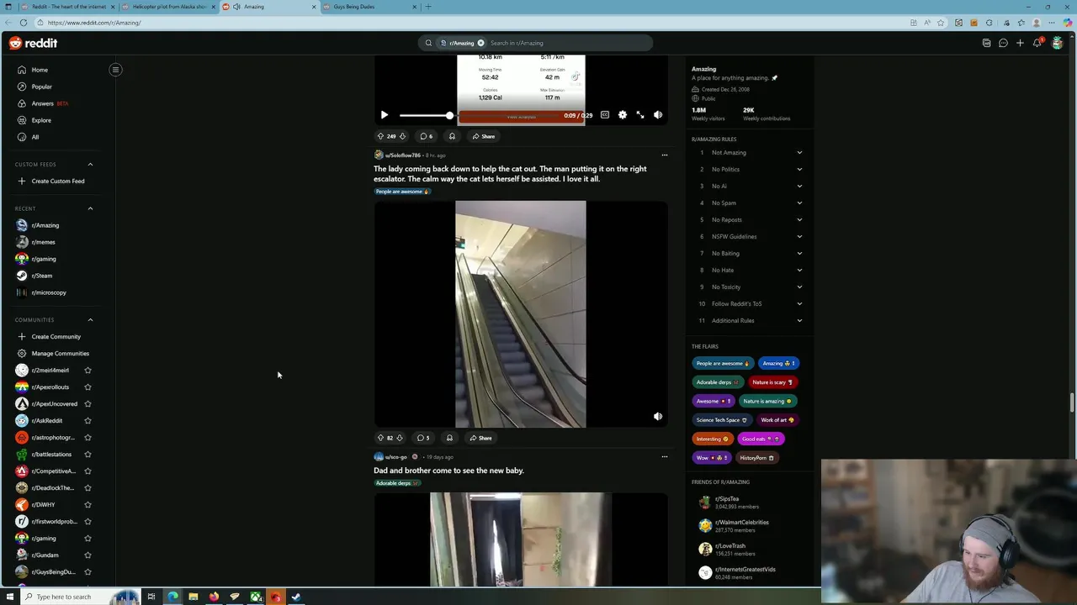Click Create Community

(55, 336)
